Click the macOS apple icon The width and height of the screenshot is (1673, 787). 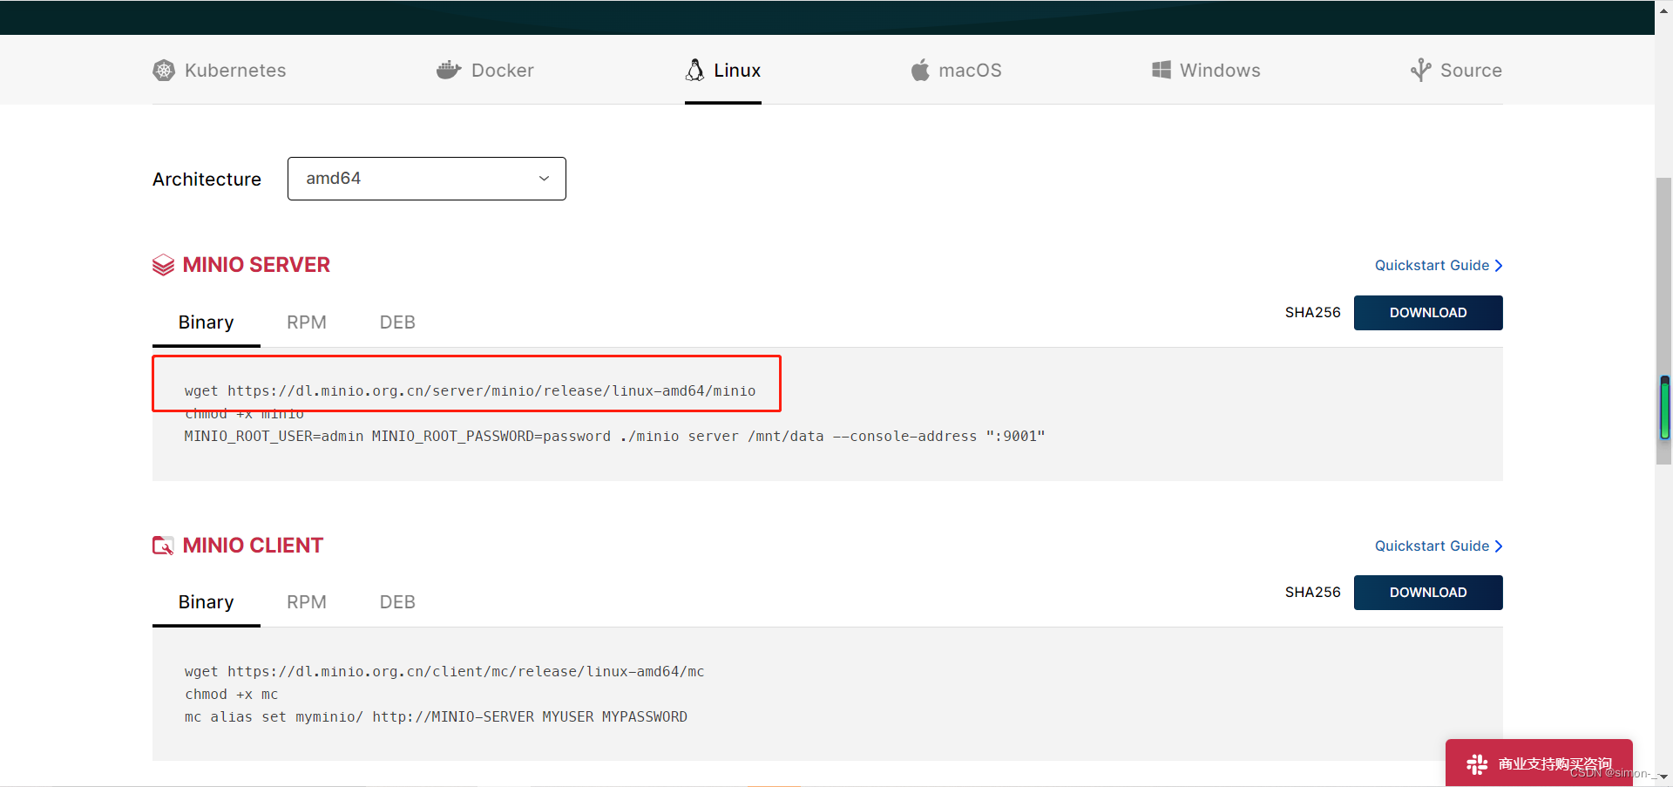(x=920, y=70)
